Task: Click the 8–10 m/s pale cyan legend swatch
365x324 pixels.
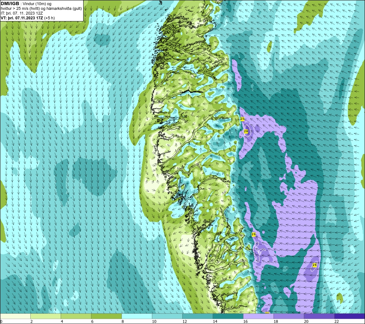Action: pyautogui.click(x=137, y=316)
